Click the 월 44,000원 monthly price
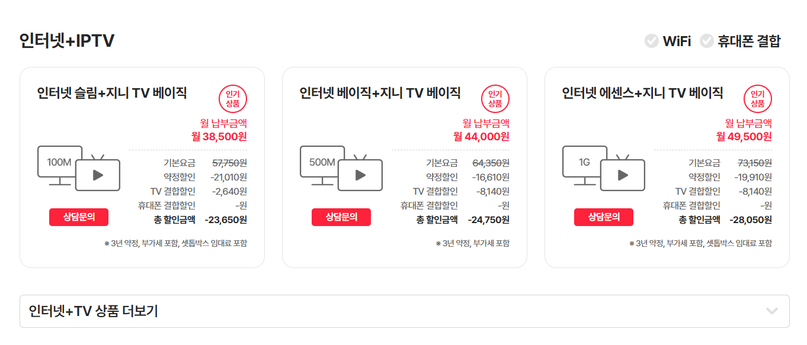 tap(481, 137)
